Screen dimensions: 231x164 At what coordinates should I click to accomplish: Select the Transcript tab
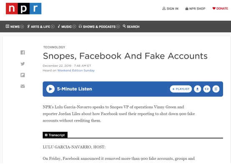[55, 135]
